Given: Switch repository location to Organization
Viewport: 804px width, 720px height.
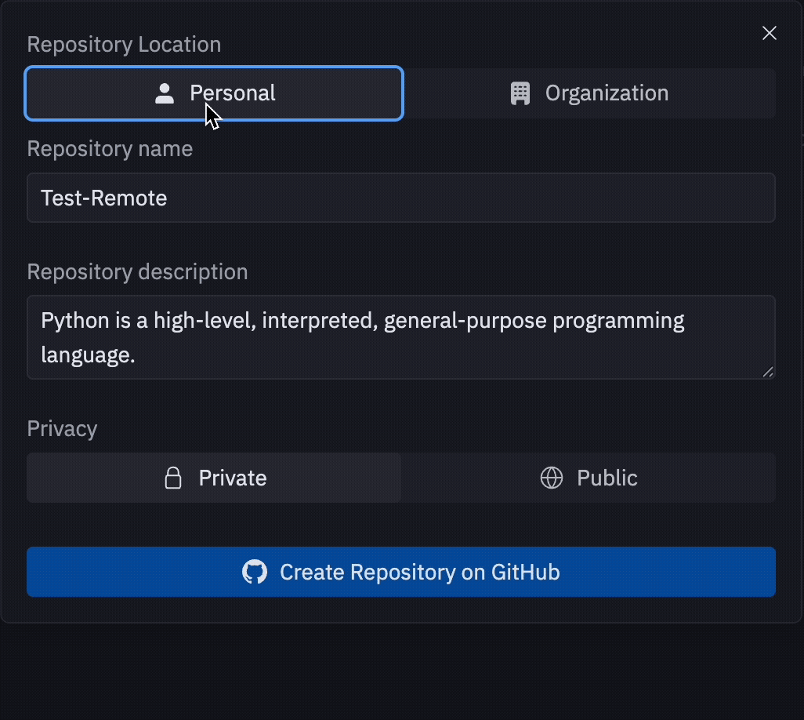Looking at the screenshot, I should coord(589,93).
